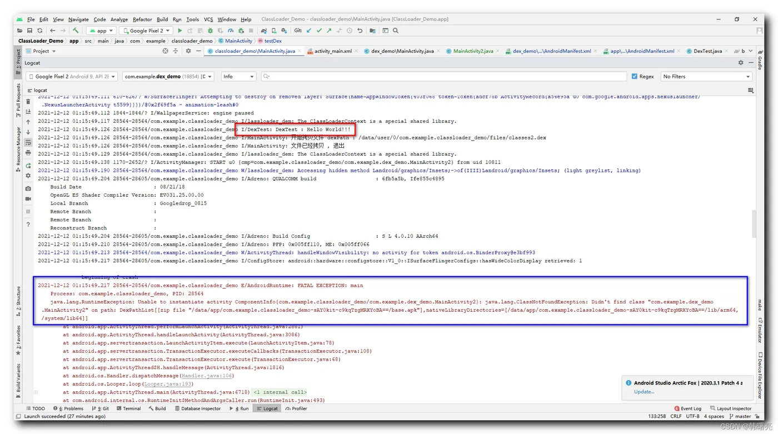Push commits with the Git arrow icon
The image size is (778, 434).
tap(329, 31)
